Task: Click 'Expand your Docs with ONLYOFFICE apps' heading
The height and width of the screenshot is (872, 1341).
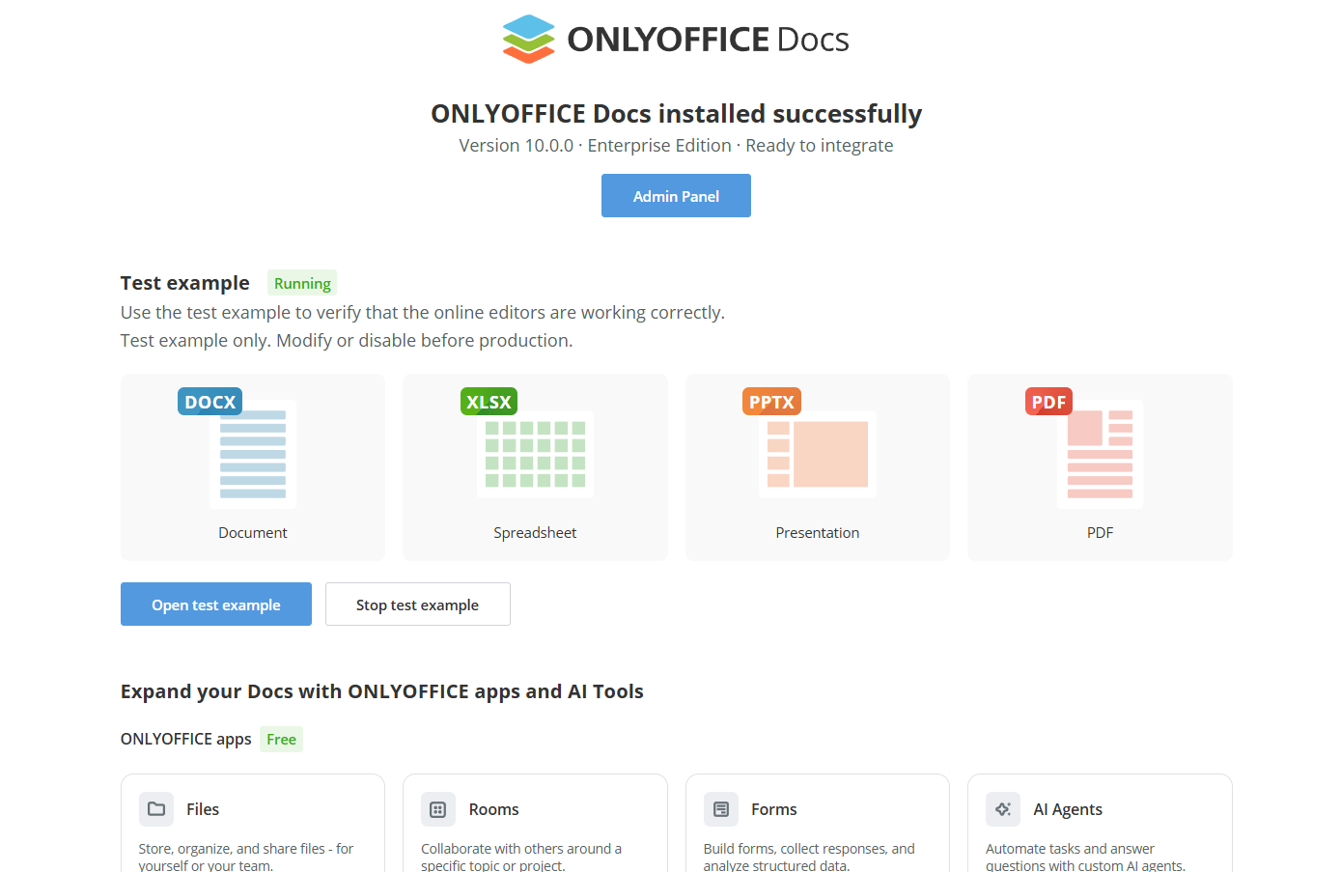Action: click(382, 691)
